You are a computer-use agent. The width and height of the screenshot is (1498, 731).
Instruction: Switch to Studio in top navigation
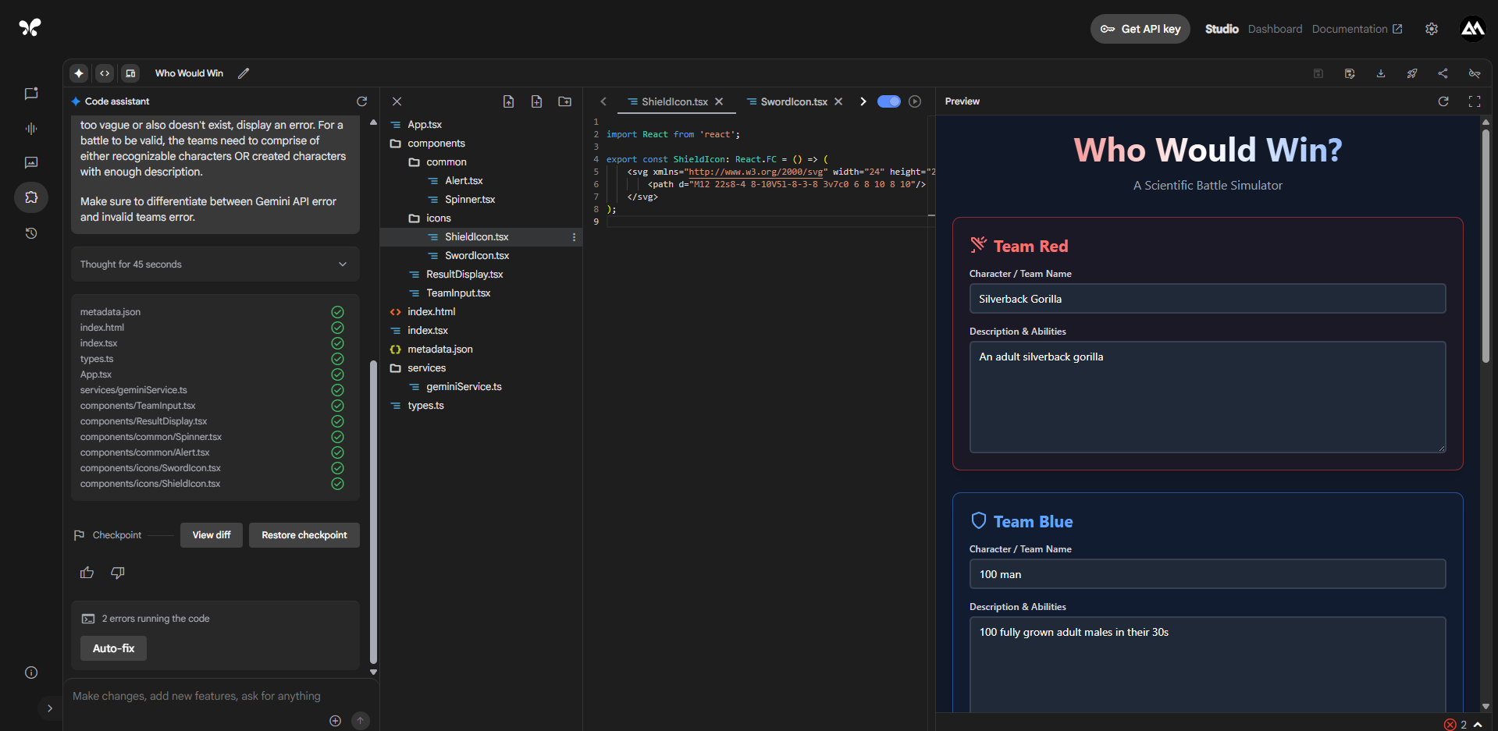(x=1221, y=29)
